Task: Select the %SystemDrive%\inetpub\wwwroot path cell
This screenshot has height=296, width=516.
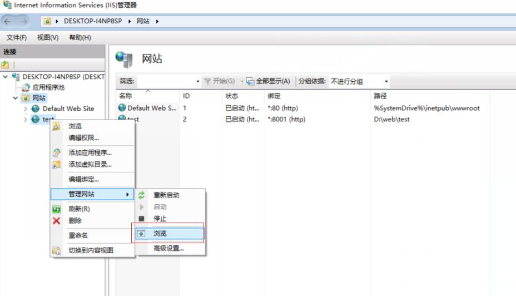Action: pos(426,108)
